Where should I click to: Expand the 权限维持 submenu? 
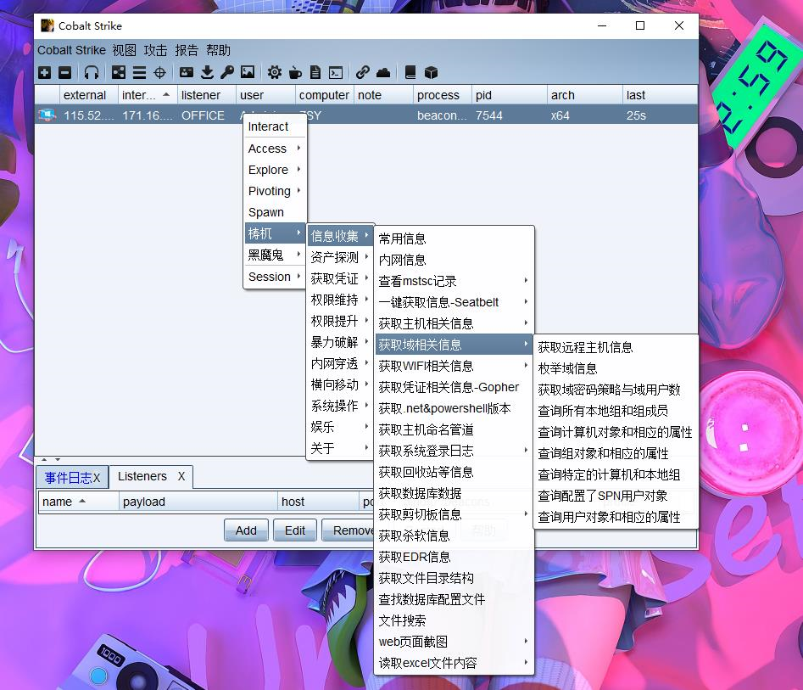340,300
